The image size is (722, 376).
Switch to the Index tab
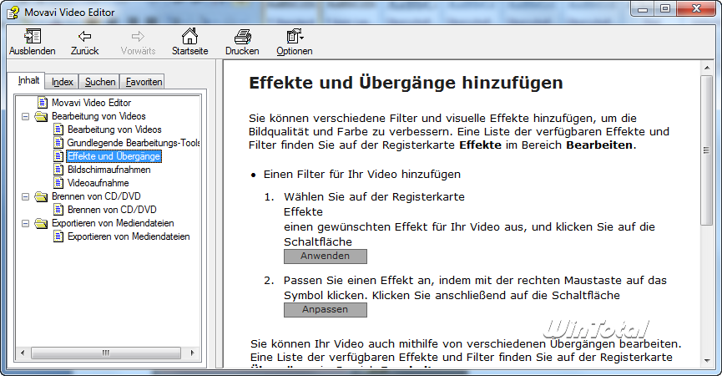click(x=62, y=82)
